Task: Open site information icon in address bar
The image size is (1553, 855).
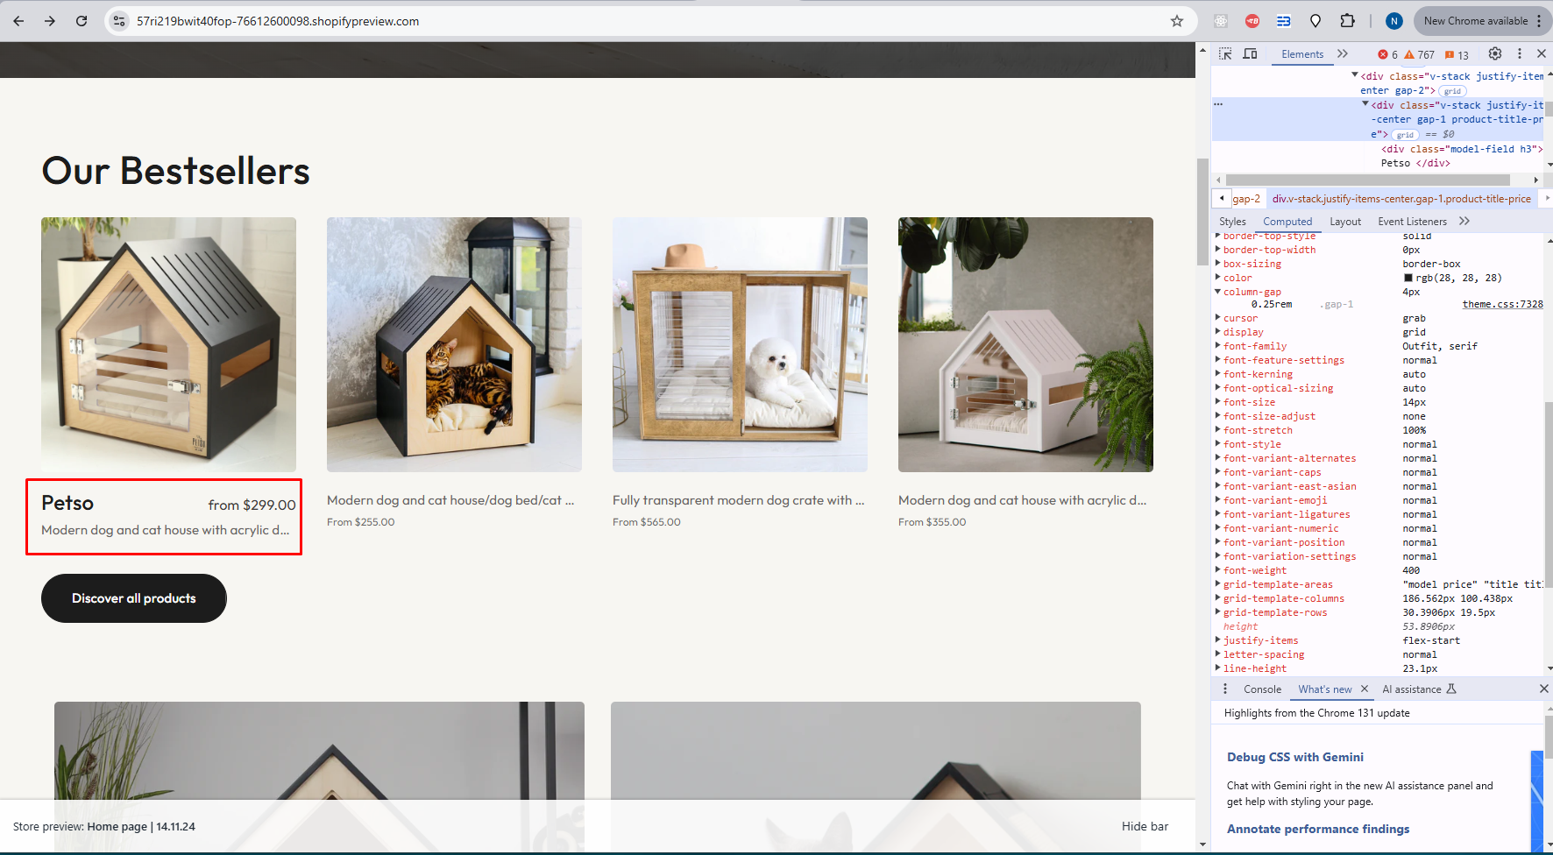Action: pyautogui.click(x=120, y=21)
